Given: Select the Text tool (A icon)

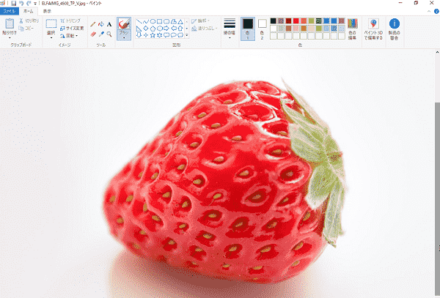Looking at the screenshot, I should pos(109,24).
